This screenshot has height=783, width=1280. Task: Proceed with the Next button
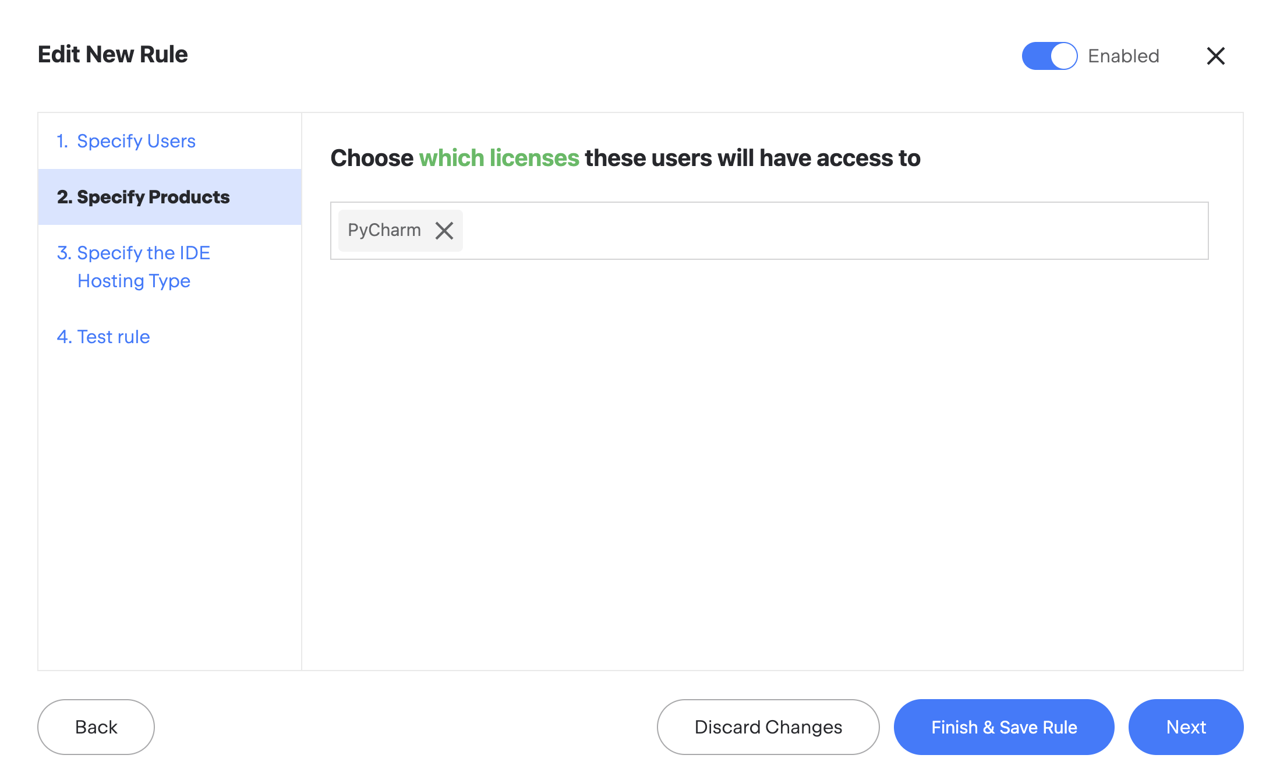(1186, 727)
